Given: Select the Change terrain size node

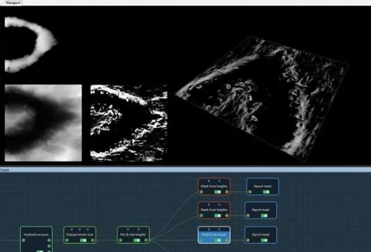Looking at the screenshot, I should [80, 235].
